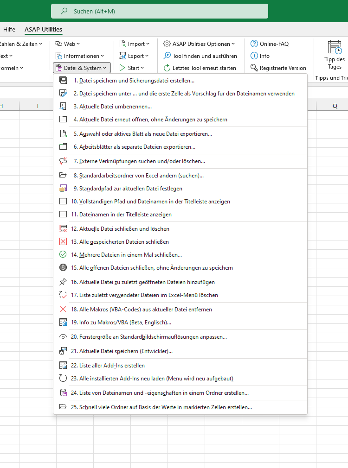Choose Aktuelle Datei umbenennen menu entry
This screenshot has width=348, height=468.
(180, 107)
